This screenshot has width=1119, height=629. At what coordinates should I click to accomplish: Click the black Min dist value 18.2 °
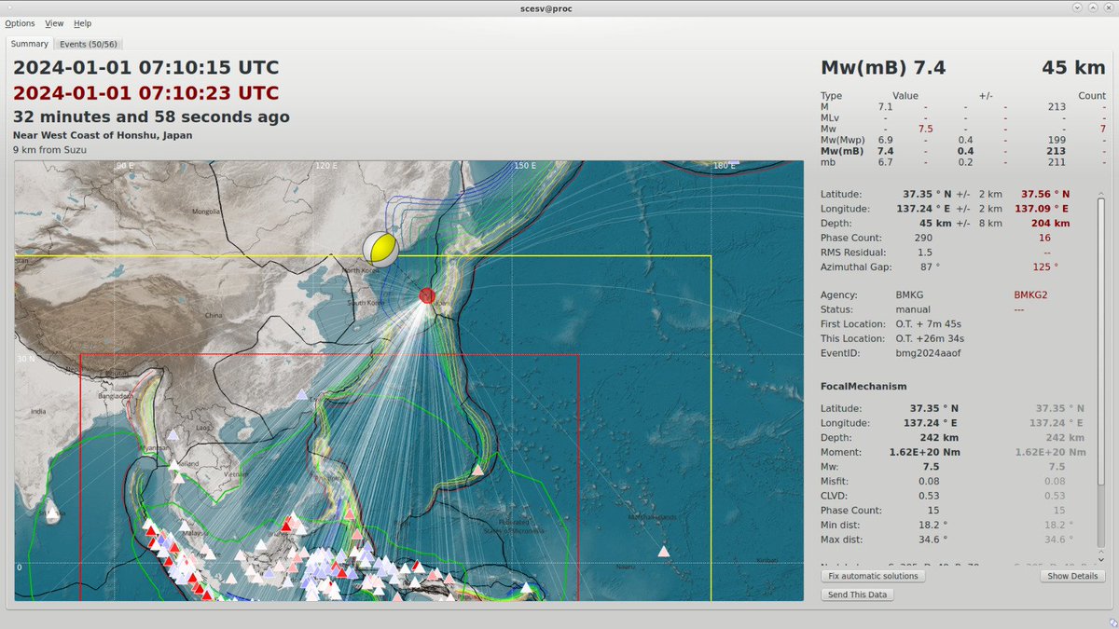point(932,525)
